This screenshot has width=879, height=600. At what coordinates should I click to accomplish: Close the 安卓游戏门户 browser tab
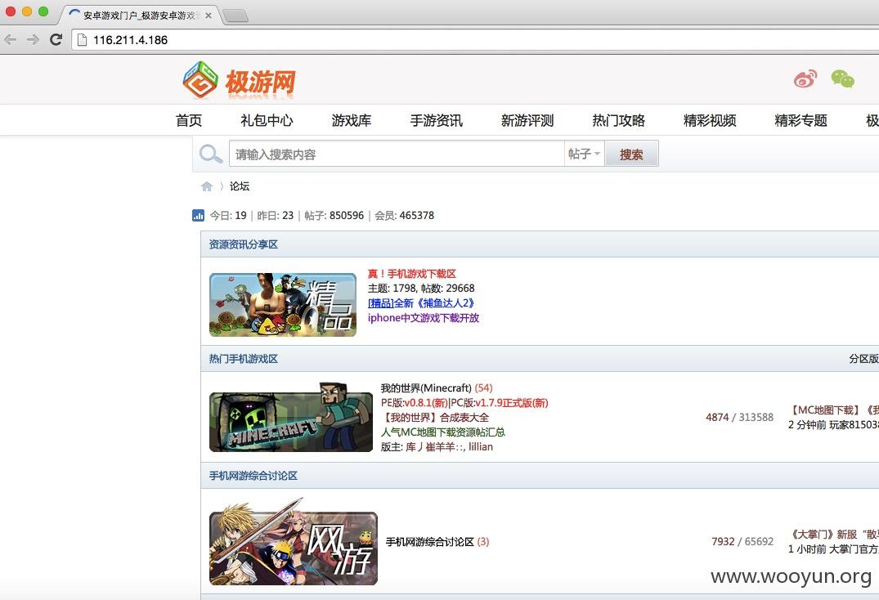(x=209, y=16)
